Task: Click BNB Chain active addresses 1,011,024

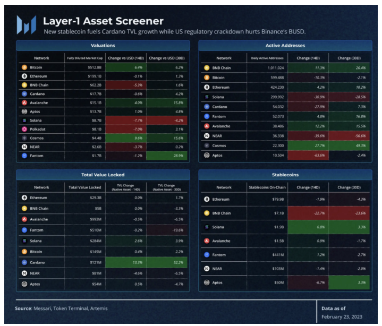Action: pyautogui.click(x=276, y=68)
